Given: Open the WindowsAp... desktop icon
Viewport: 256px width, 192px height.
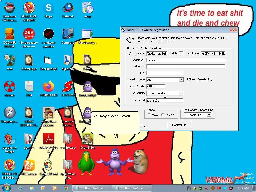Looking at the screenshot, I should click(87, 36).
